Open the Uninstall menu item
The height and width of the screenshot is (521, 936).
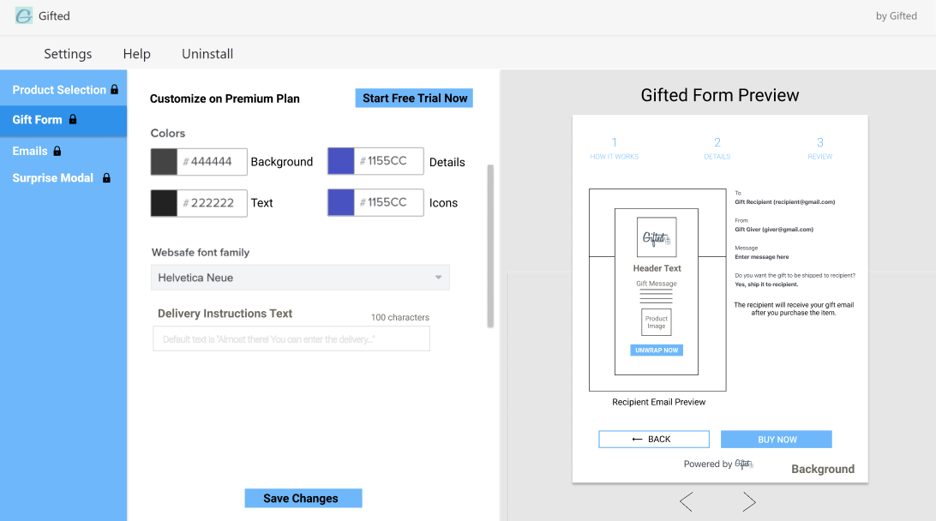(x=207, y=54)
